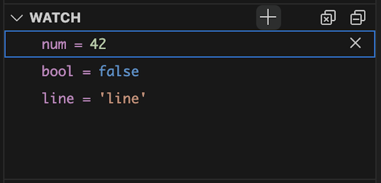
Task: Click the value 42 of num
Action: coord(98,44)
